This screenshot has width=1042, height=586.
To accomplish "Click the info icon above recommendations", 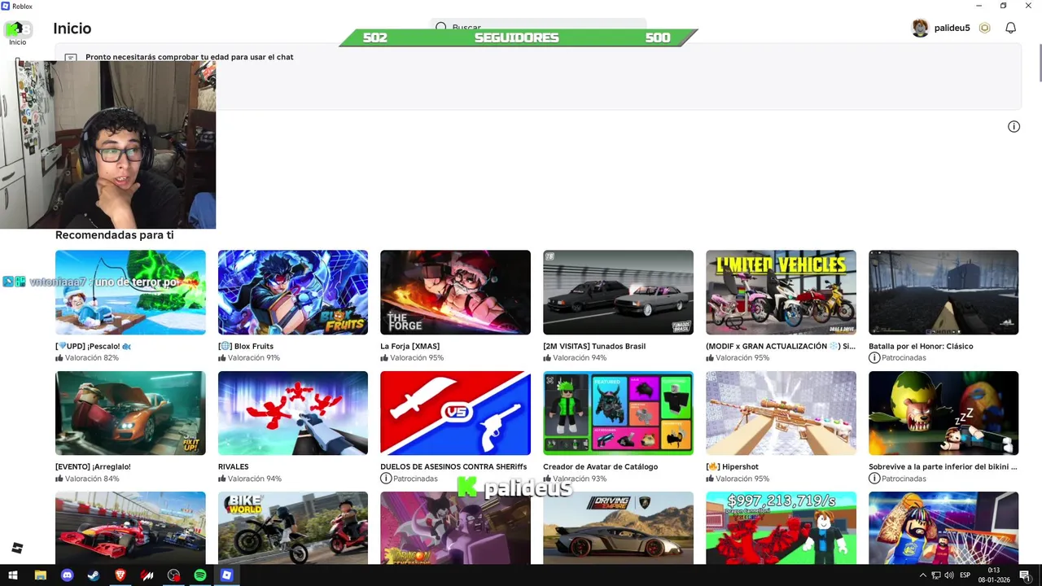I will coord(1014,126).
